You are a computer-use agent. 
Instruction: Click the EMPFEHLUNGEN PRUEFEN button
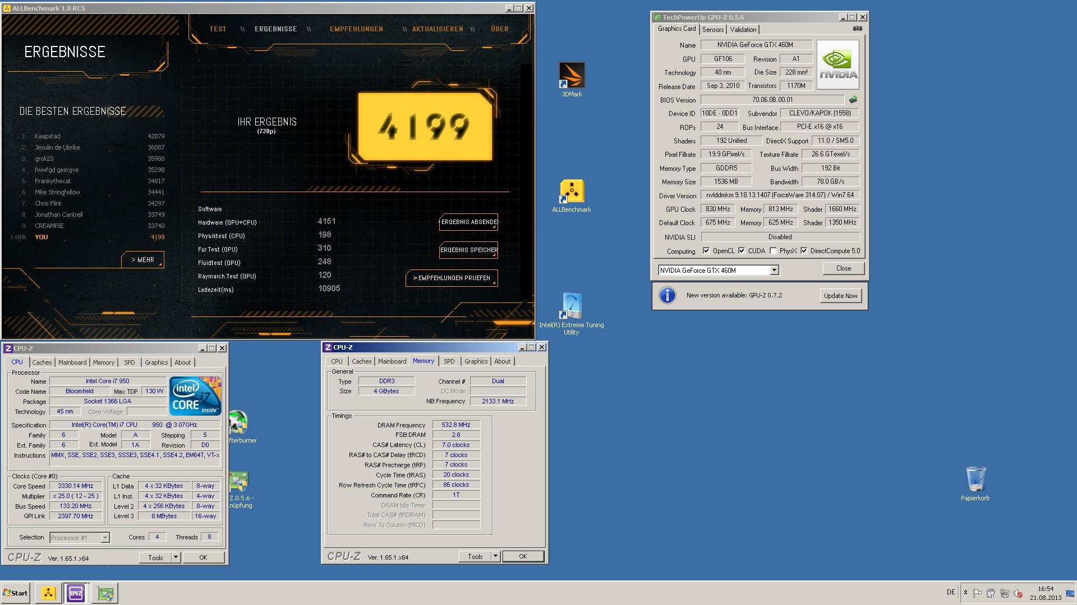coord(452,278)
